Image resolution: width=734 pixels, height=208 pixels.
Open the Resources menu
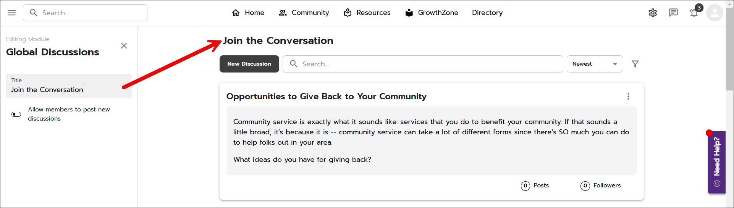tap(367, 13)
